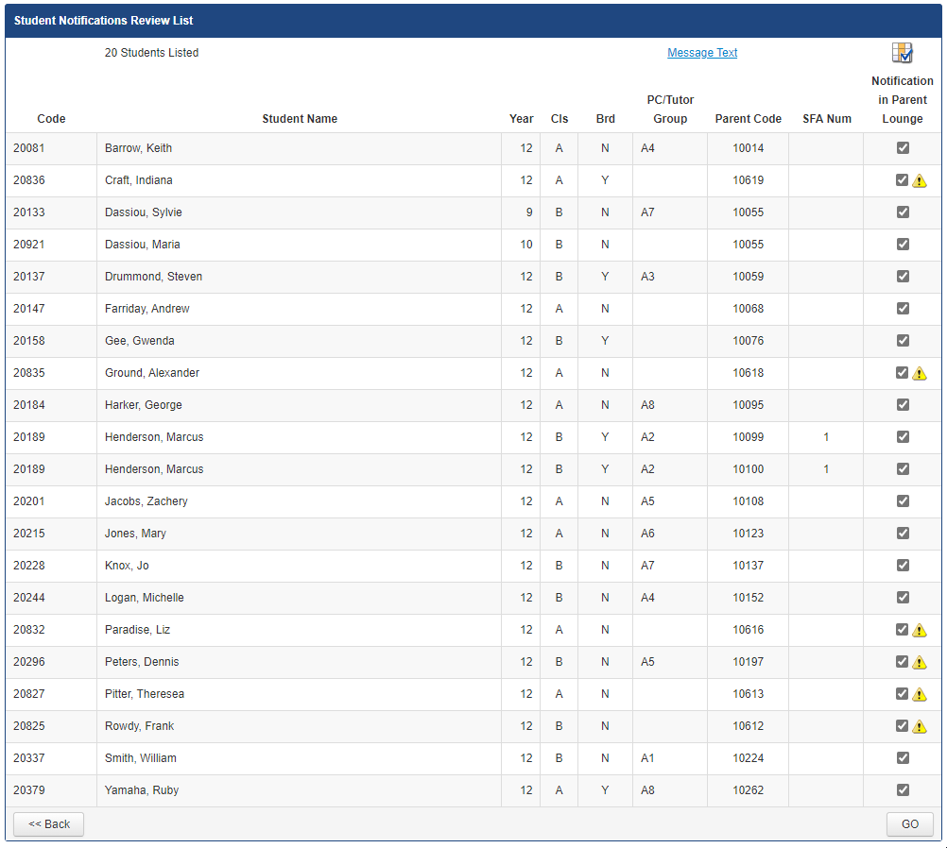Click warning icon in Craft, Indiana row
This screenshot has height=848, width=947.
920,180
